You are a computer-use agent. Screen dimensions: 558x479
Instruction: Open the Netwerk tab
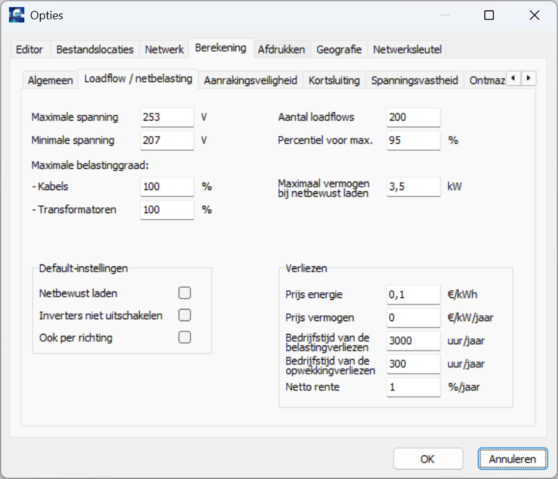coord(164,49)
